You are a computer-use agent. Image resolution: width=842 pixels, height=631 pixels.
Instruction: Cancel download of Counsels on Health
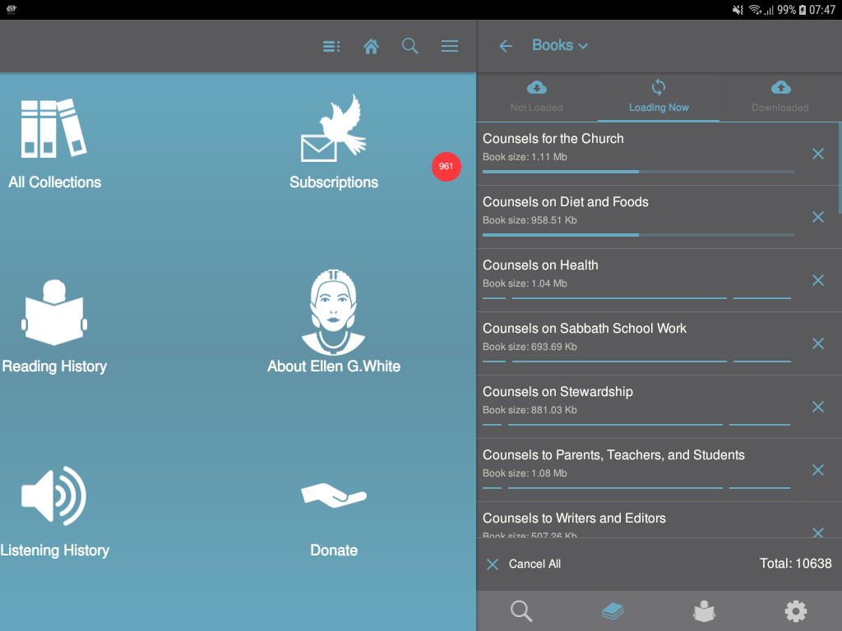pyautogui.click(x=817, y=280)
